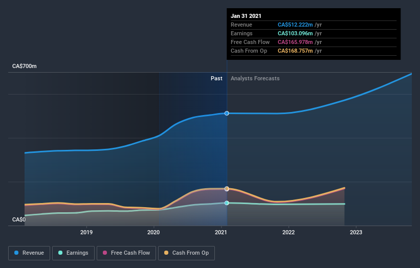Click the CA$512.222m revenue value
Viewport: 420px width, 268px height.
pos(295,25)
